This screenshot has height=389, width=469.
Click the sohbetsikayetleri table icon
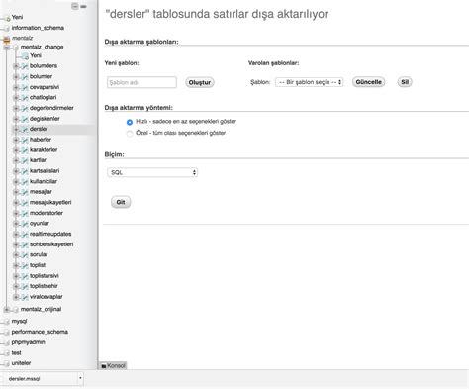(25, 244)
